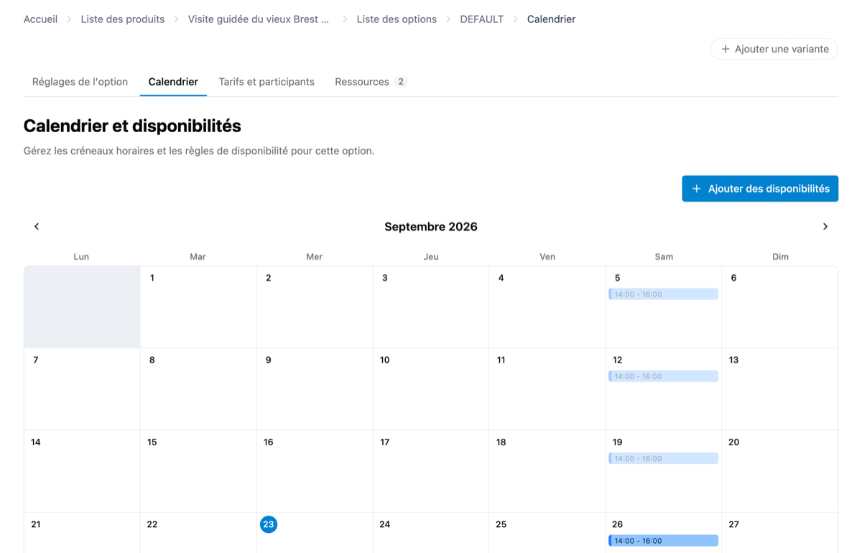Click the Calendrier breadcrumb item
The height and width of the screenshot is (553, 862).
coord(551,19)
